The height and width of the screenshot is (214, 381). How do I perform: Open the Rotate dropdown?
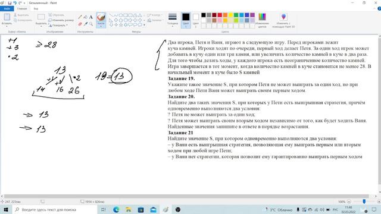point(58,25)
